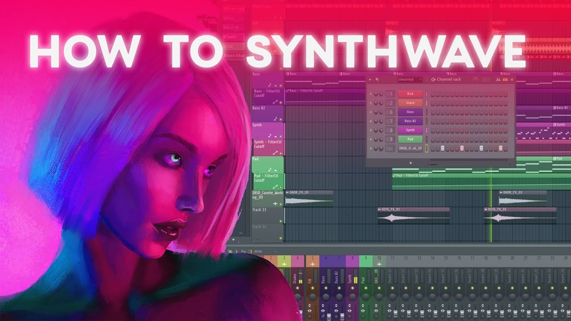The height and width of the screenshot is (321, 571).
Task: Select the Track 14 header
Action: pos(267,233)
